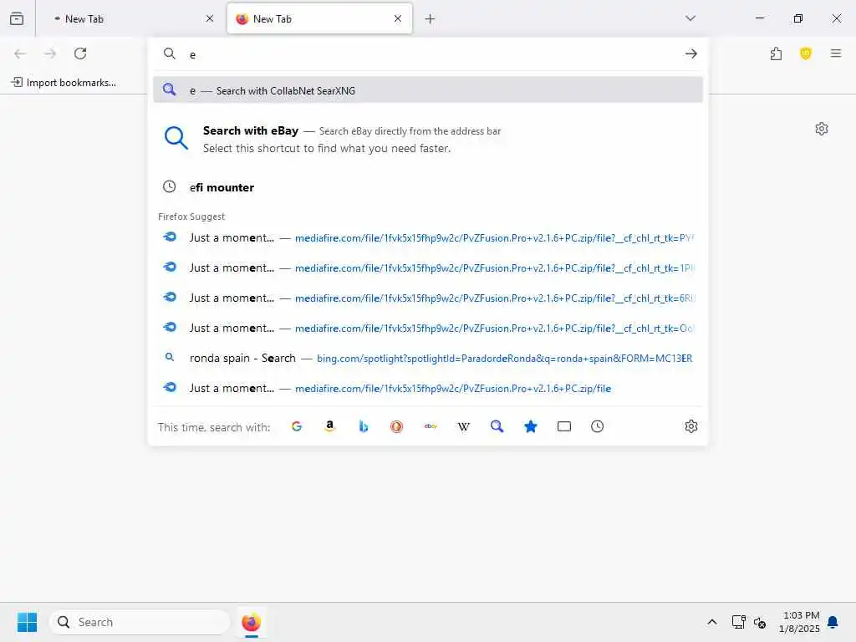Go forward to the next page
This screenshot has width=856, height=642.
tap(50, 53)
